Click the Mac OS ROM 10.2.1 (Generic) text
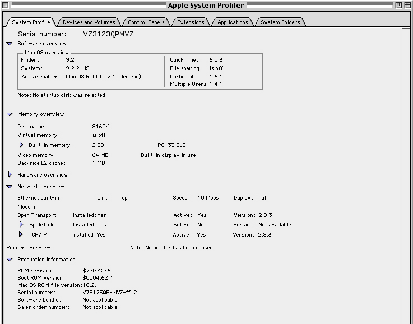This screenshot has height=324, width=413. pyautogui.click(x=103, y=77)
